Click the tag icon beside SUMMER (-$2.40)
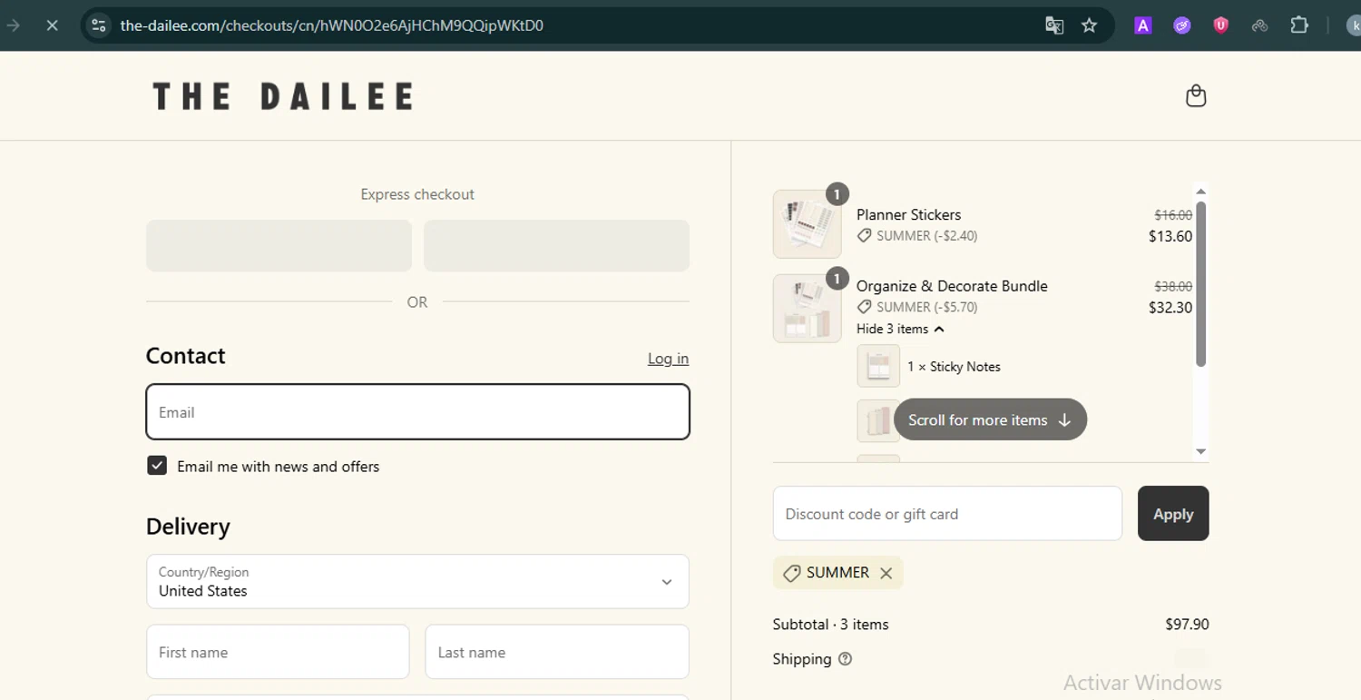The image size is (1361, 700). [865, 236]
